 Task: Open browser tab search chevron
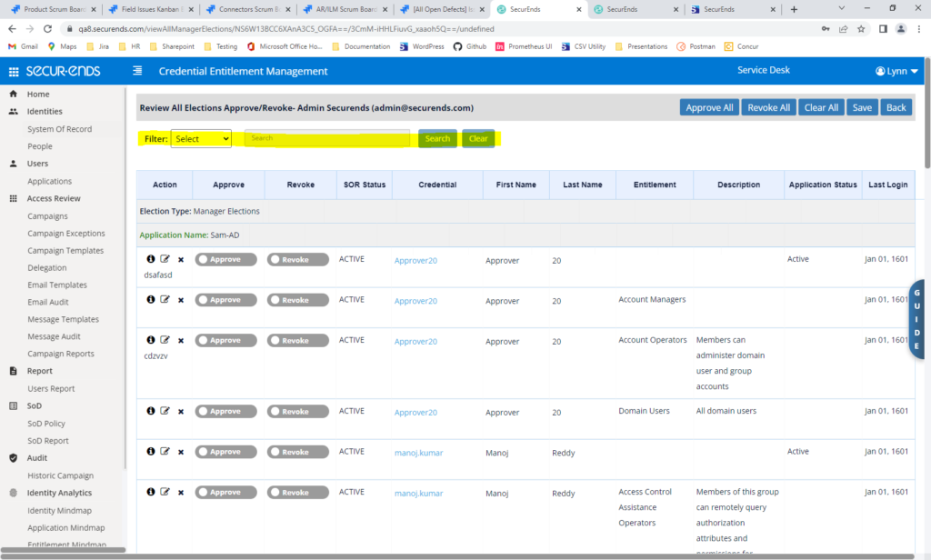coord(841,8)
